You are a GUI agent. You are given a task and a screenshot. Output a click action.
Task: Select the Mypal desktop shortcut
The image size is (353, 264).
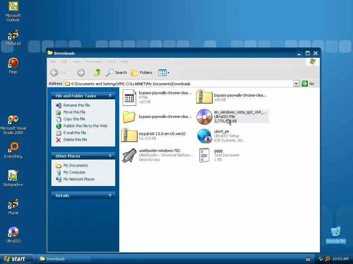[13, 207]
